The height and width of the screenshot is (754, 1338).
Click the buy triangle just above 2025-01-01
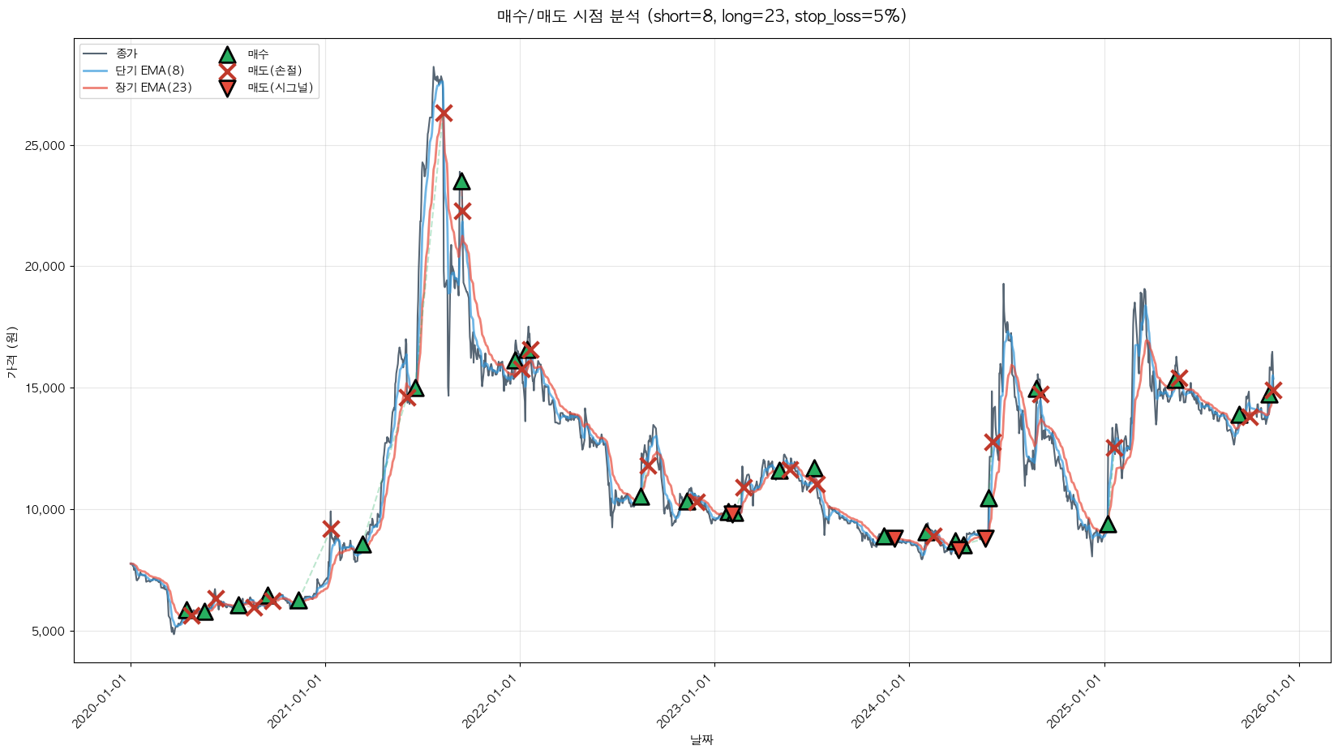(x=1108, y=524)
